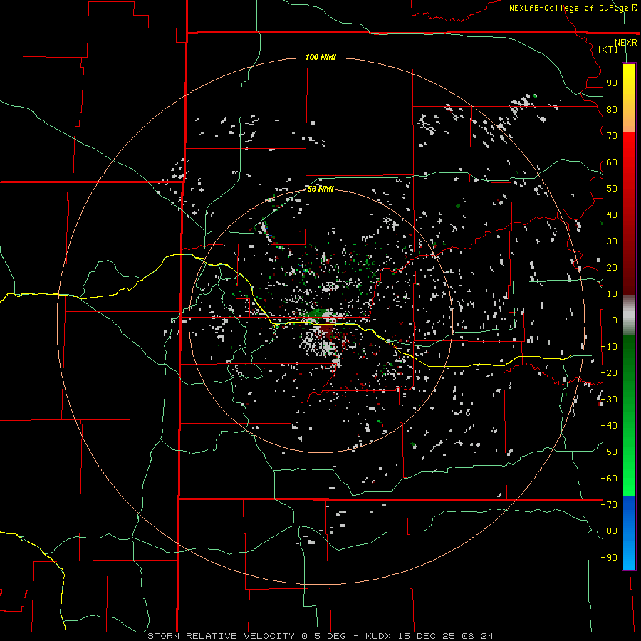641x641 pixels.
Task: Click the [KT] units label
Action: (x=608, y=49)
